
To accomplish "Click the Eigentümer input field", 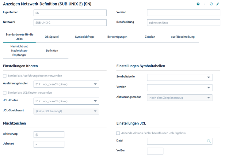I will click(x=70, y=13).
